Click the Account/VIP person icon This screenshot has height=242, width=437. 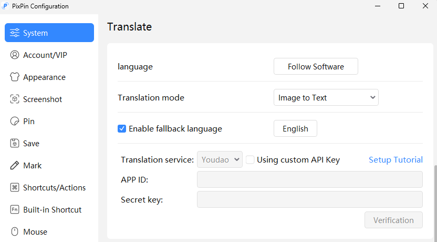pyautogui.click(x=15, y=55)
